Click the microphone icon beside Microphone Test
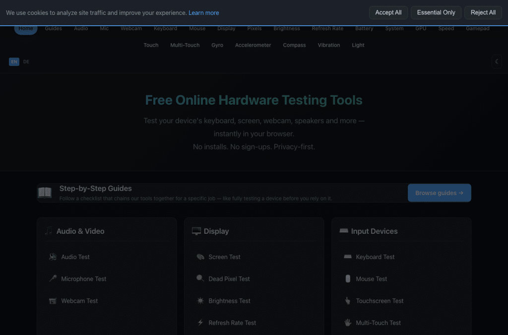This screenshot has height=335, width=508. tap(53, 278)
